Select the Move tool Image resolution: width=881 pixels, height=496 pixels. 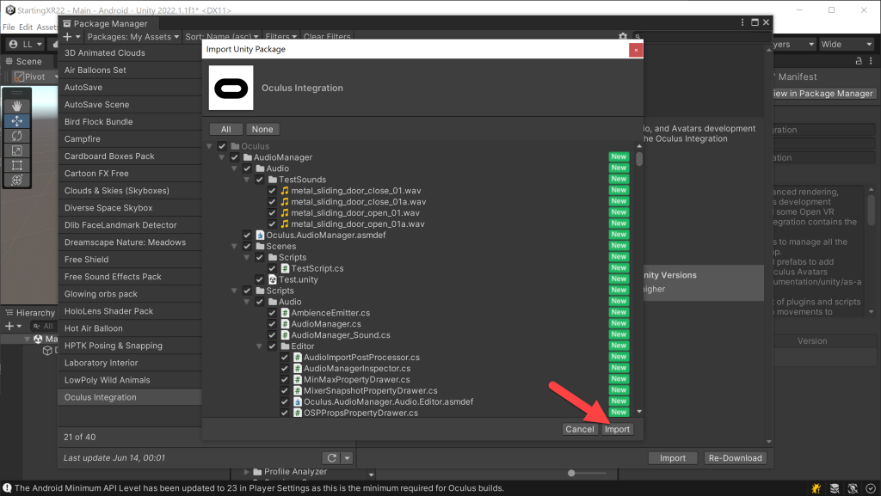(17, 120)
